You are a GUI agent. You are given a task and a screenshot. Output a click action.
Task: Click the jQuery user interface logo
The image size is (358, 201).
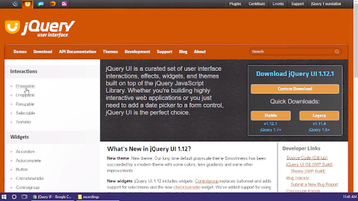click(x=40, y=29)
